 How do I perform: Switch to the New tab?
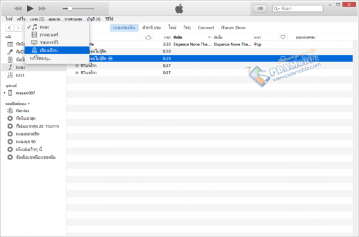pos(172,27)
